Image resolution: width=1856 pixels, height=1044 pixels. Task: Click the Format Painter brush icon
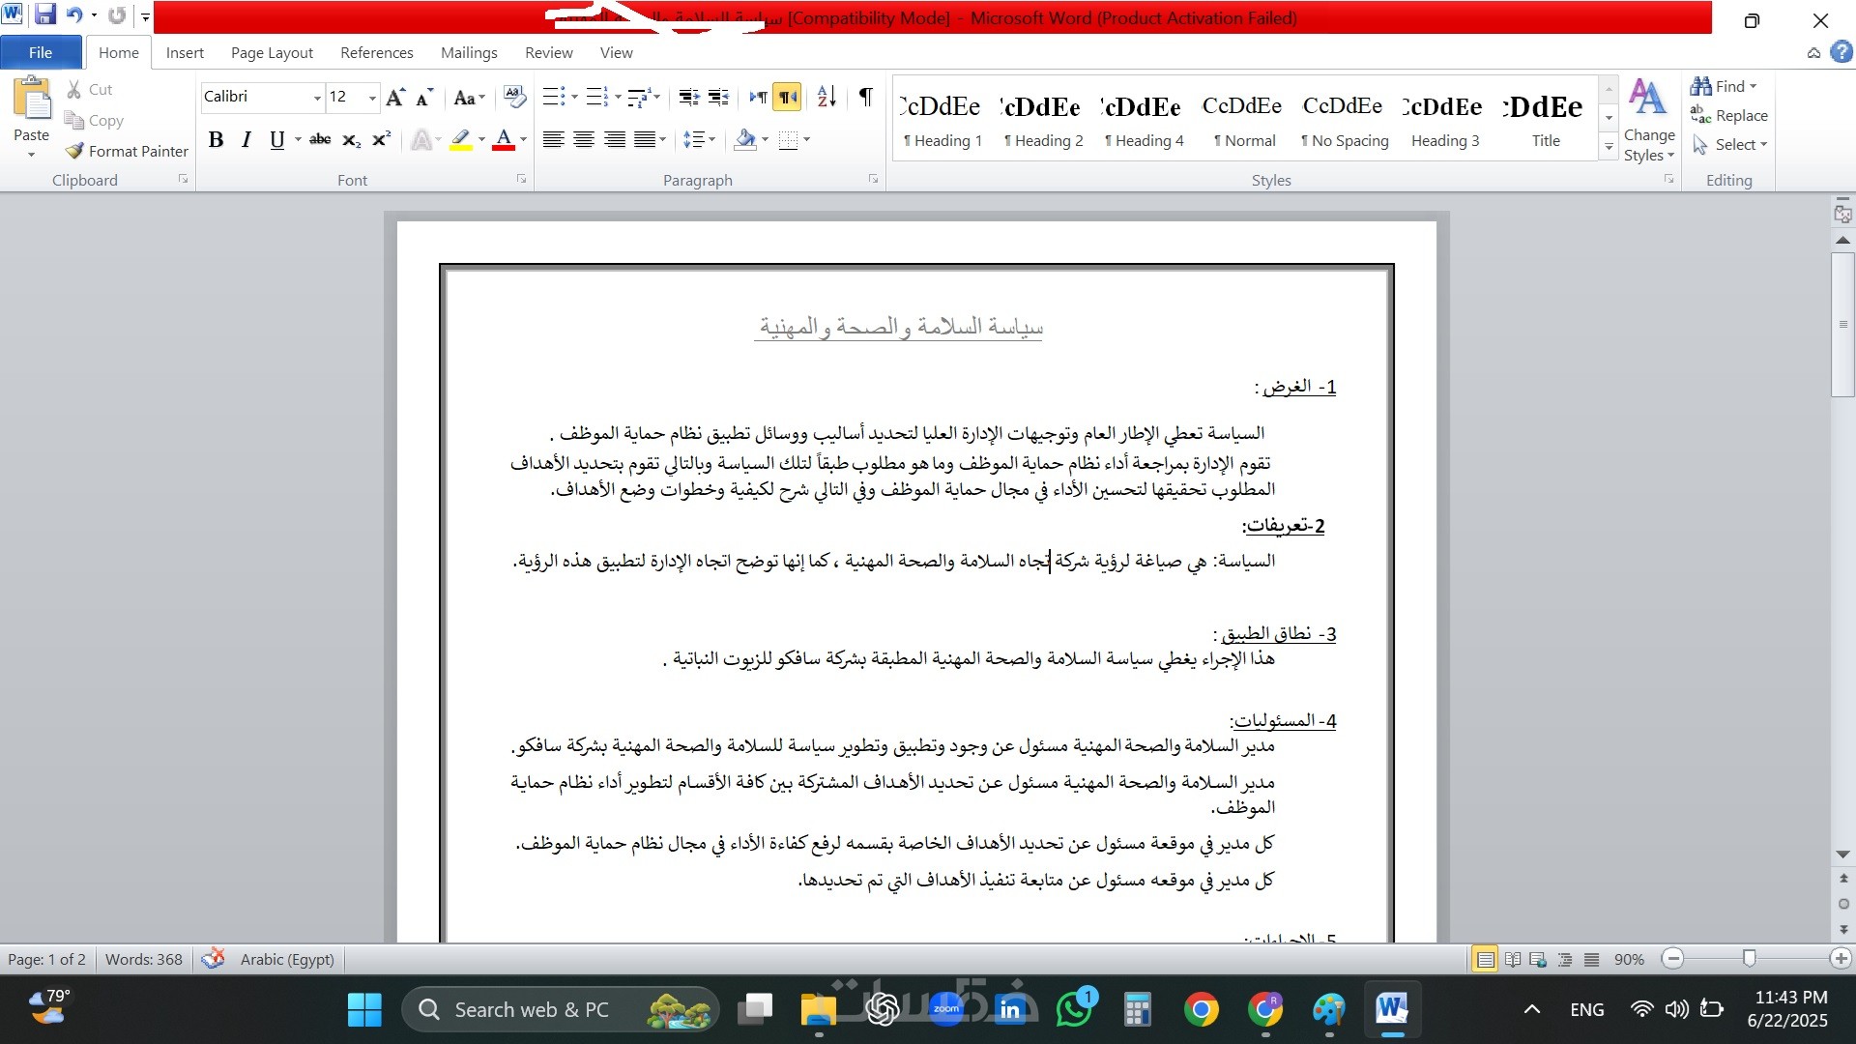coord(74,151)
